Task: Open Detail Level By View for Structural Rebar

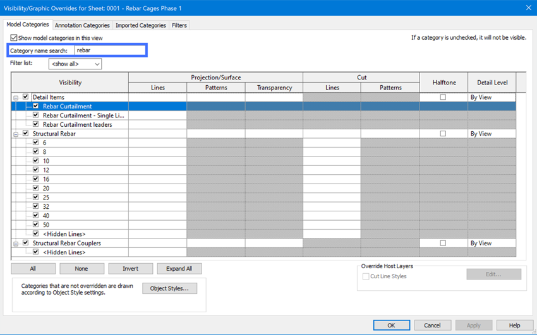Action: (492, 134)
